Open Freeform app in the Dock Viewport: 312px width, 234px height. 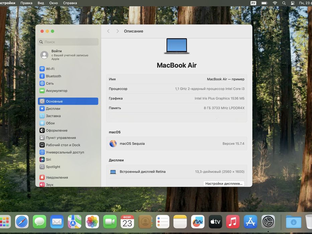pos(198,221)
